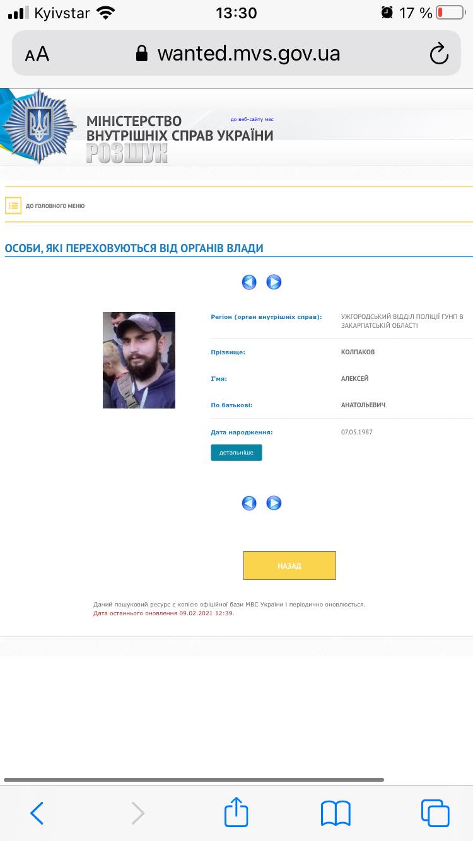Tap the 'РОЗШУК' header title
This screenshot has width=473, height=841.
pyautogui.click(x=127, y=153)
